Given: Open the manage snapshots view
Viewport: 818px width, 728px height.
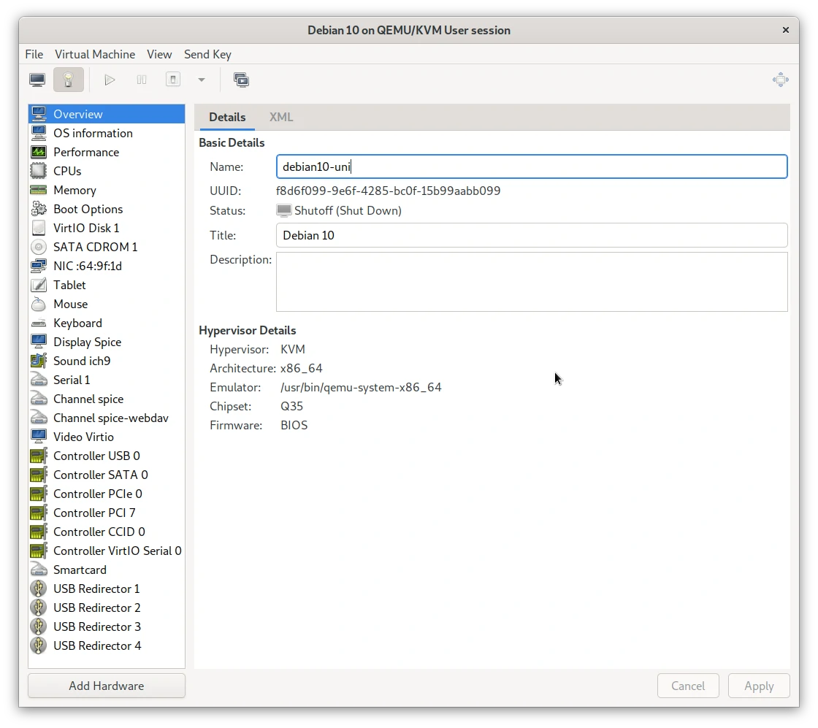Looking at the screenshot, I should 241,80.
